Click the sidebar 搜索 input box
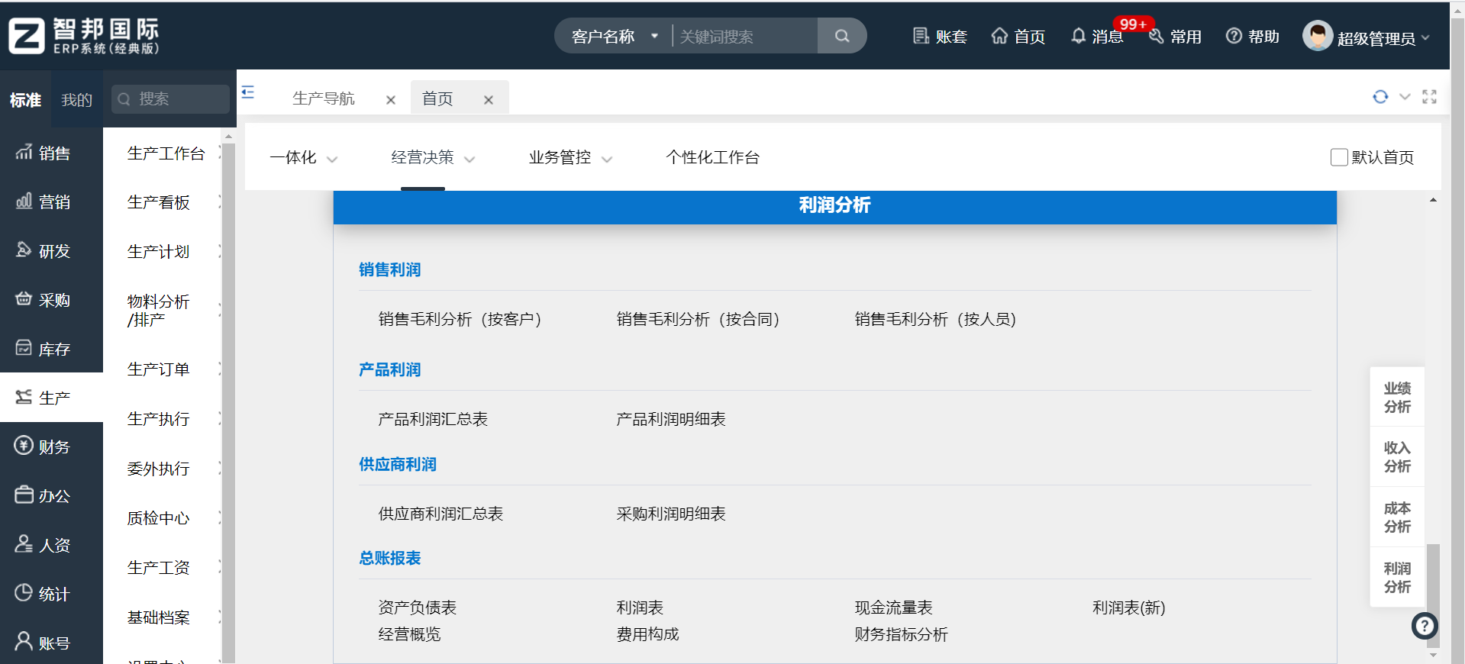The width and height of the screenshot is (1465, 664). [170, 99]
